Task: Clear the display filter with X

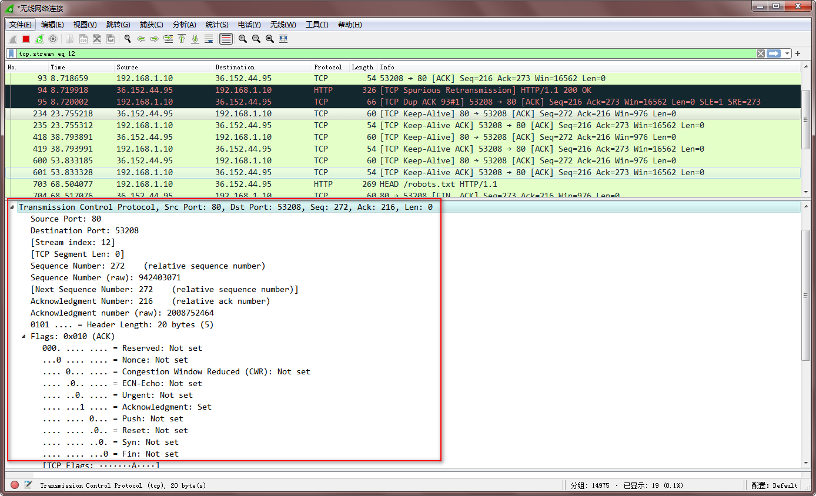Action: [x=761, y=53]
